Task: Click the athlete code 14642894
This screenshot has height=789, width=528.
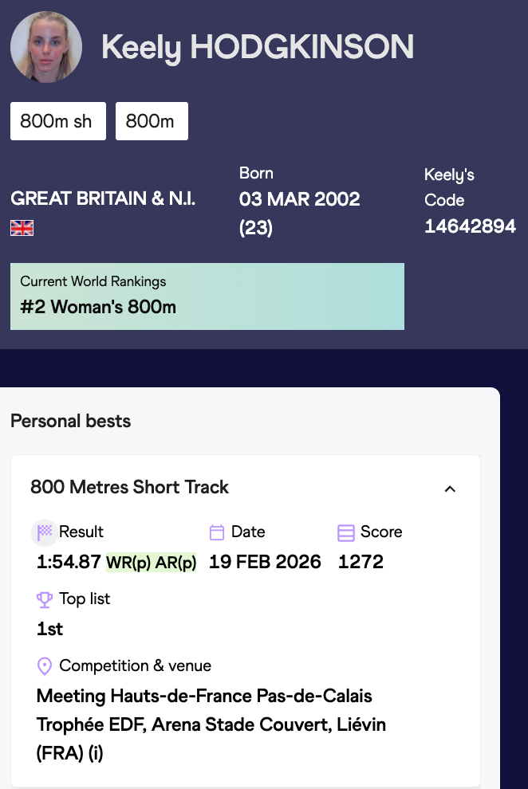Action: point(470,226)
